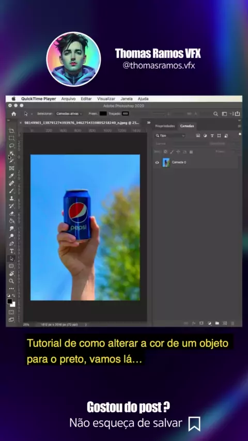Expand the collapsed document tabs chevron

tap(149, 122)
